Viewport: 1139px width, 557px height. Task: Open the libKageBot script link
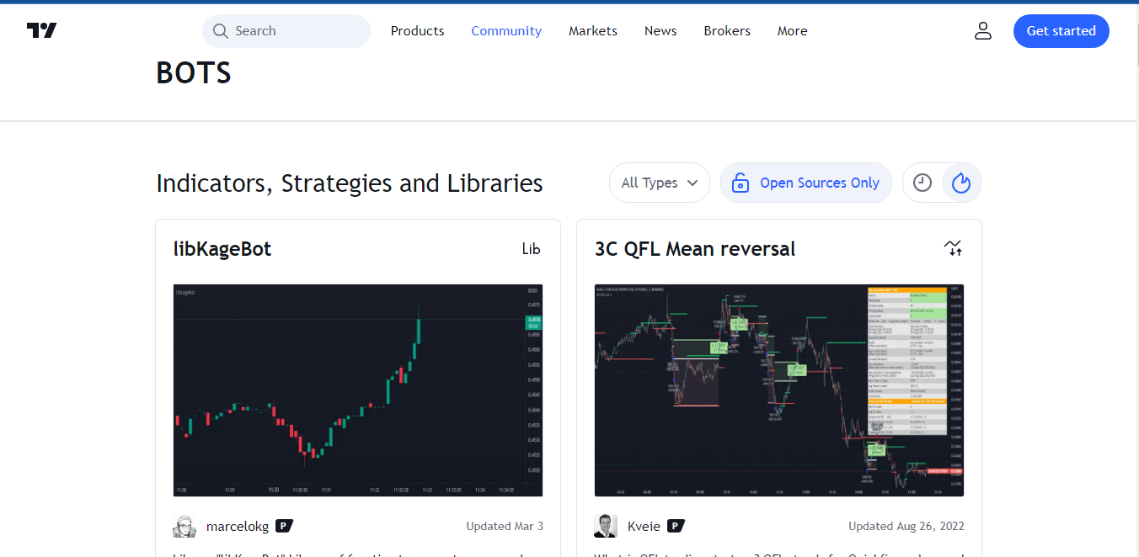(x=222, y=248)
